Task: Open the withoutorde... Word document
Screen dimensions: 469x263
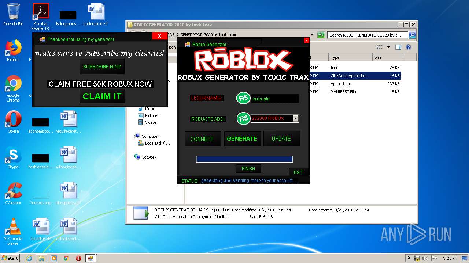Action: coord(68,158)
